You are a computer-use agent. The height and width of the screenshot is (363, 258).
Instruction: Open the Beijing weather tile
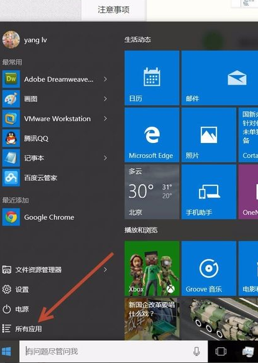pyautogui.click(x=152, y=192)
